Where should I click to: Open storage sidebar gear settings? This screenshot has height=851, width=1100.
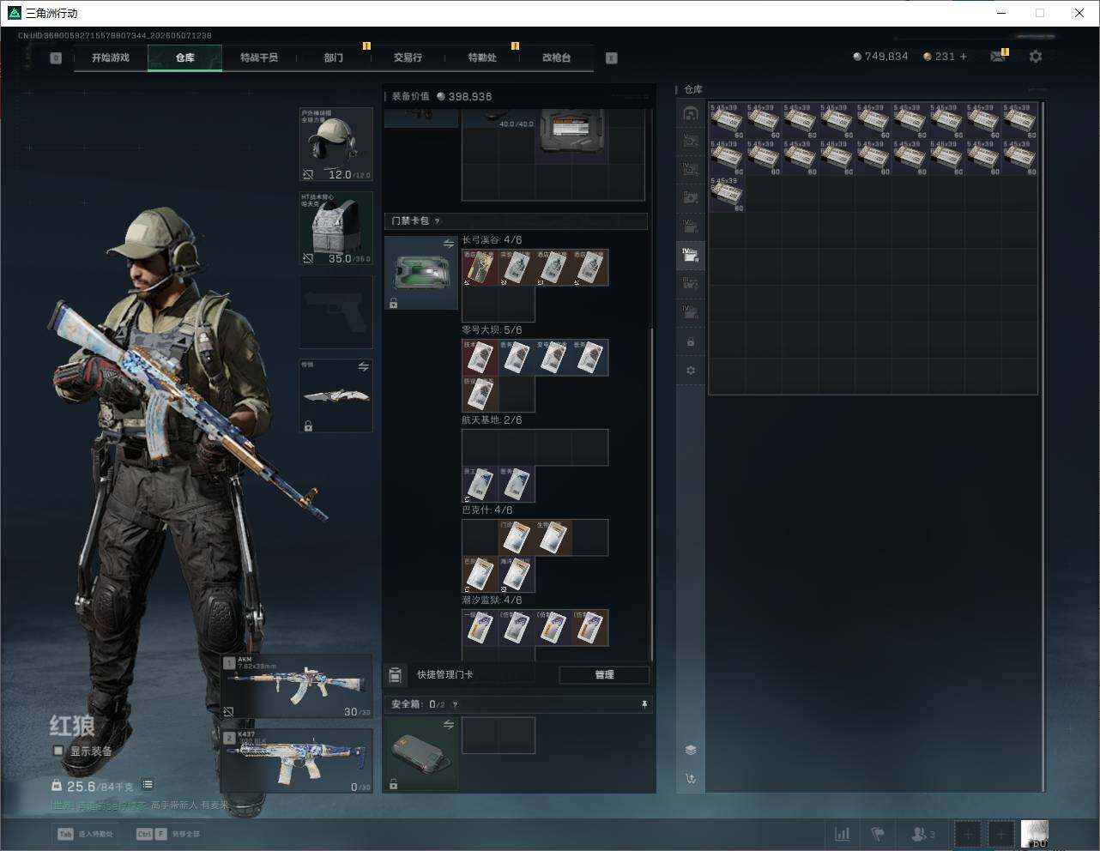tap(691, 371)
